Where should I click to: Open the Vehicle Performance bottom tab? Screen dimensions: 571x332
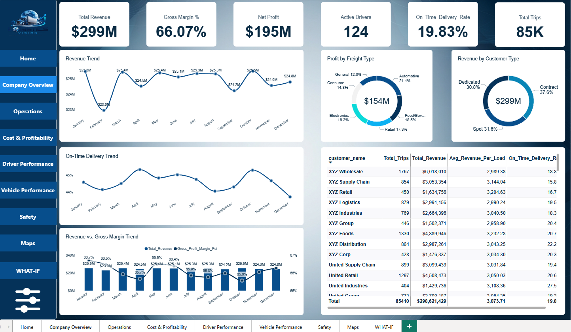click(x=281, y=327)
